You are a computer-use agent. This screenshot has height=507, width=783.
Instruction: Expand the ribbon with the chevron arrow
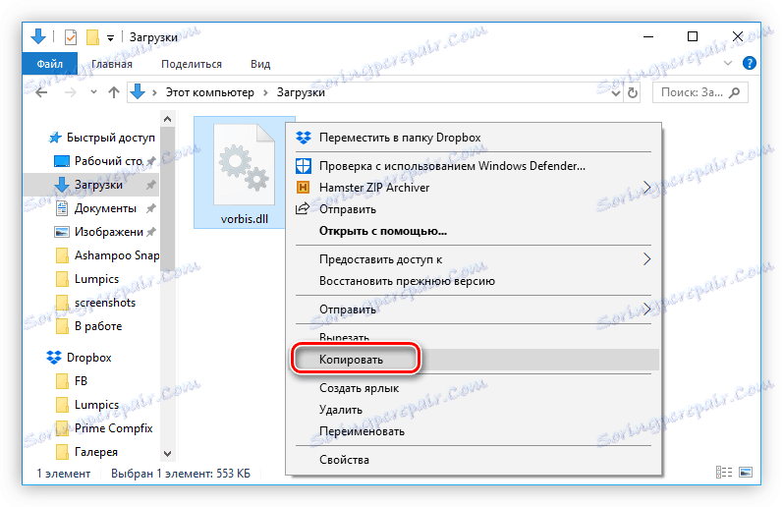(728, 64)
